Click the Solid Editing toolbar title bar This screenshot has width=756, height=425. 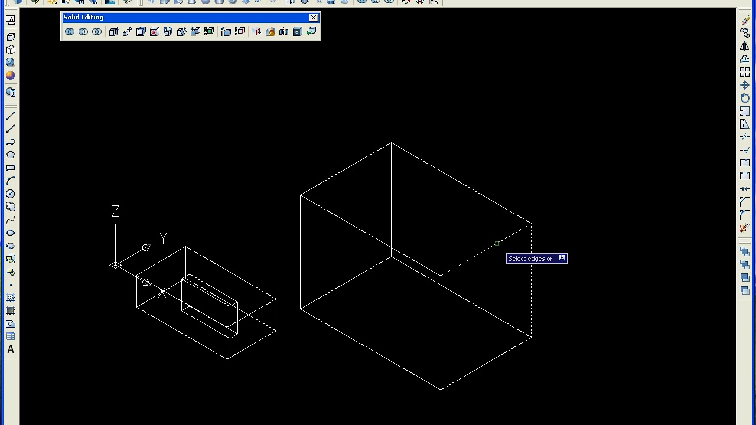coord(186,18)
